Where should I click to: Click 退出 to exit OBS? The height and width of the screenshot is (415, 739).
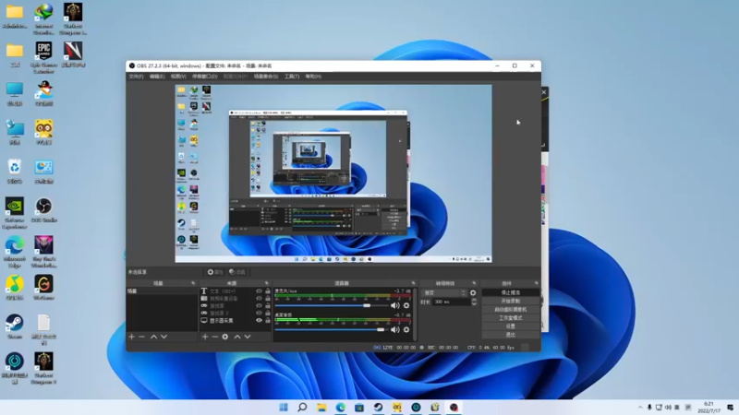tap(511, 335)
